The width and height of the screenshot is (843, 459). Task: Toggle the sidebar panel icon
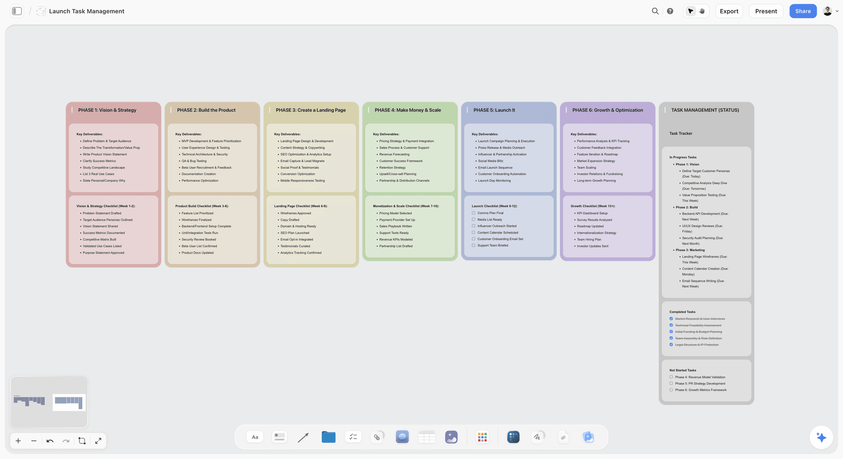tap(17, 11)
